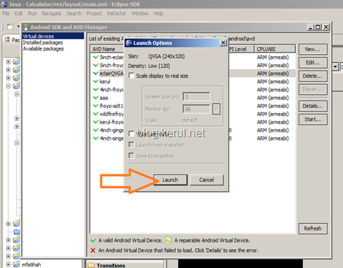
Task: Click the mfatihah project folder icon
Action: [x=17, y=264]
